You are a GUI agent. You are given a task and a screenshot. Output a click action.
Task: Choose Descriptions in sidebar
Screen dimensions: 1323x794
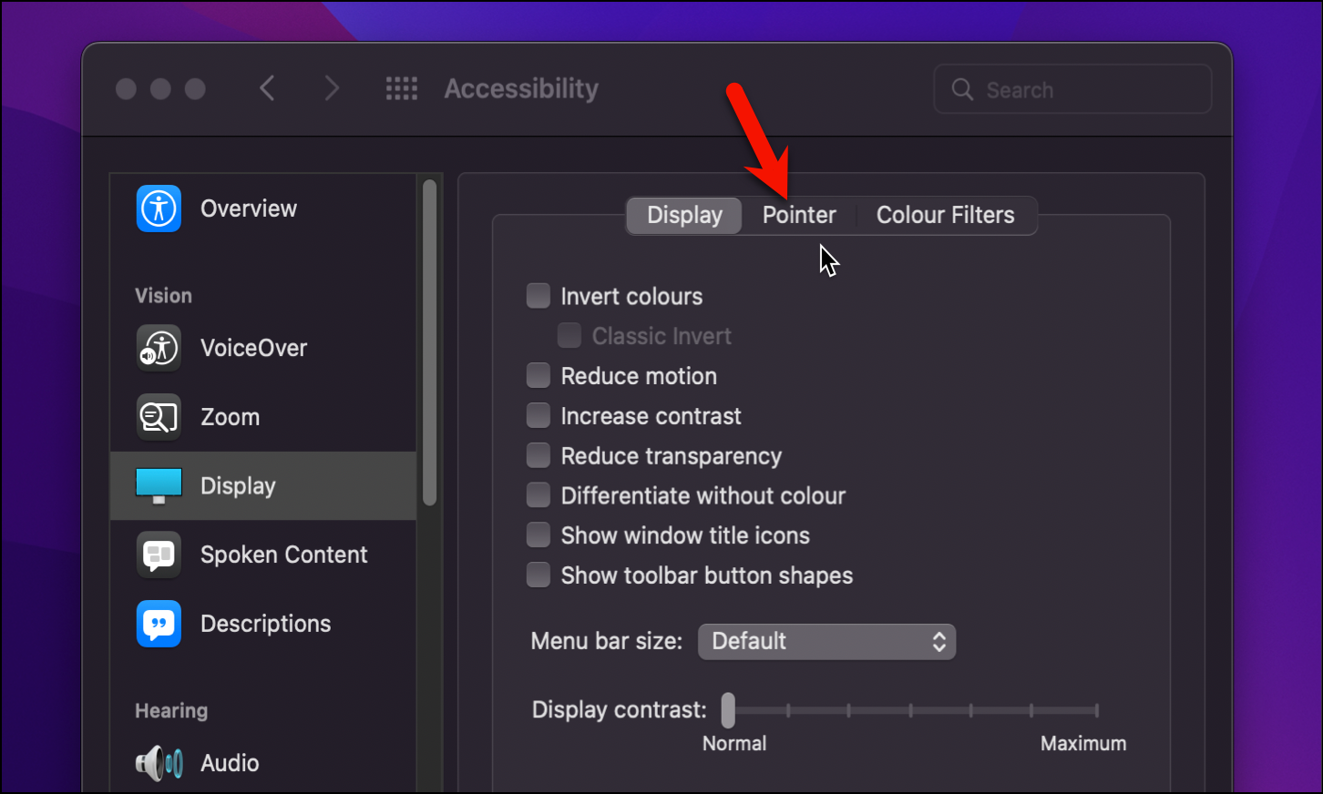266,624
